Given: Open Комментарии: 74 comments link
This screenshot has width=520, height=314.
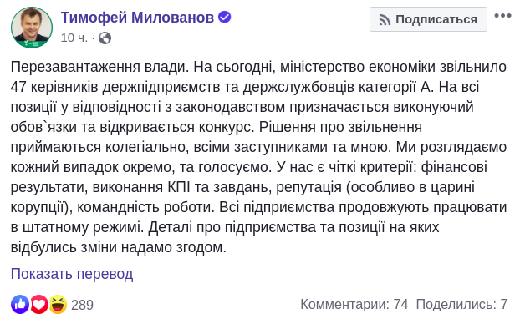Looking at the screenshot, I should pyautogui.click(x=354, y=304).
